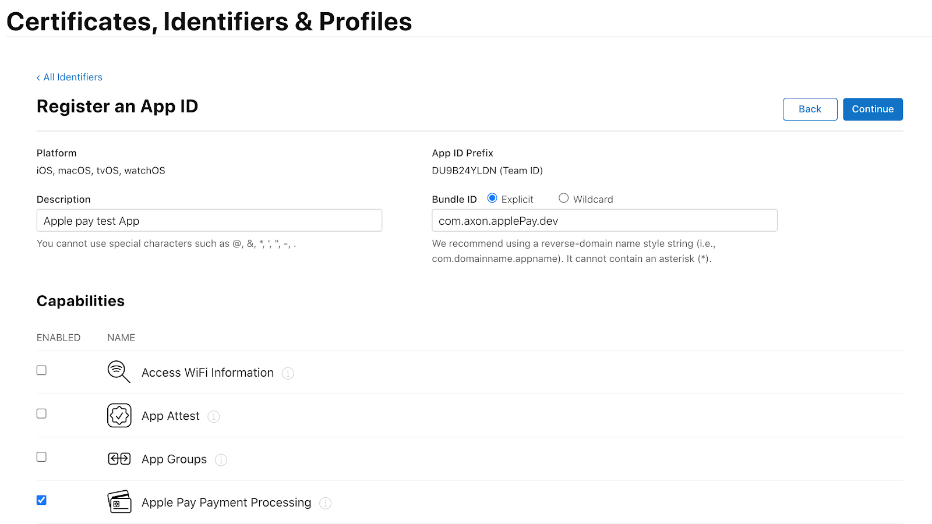Viewport: 932px width, 524px height.
Task: Click the App Attest badge icon
Action: pyautogui.click(x=119, y=416)
